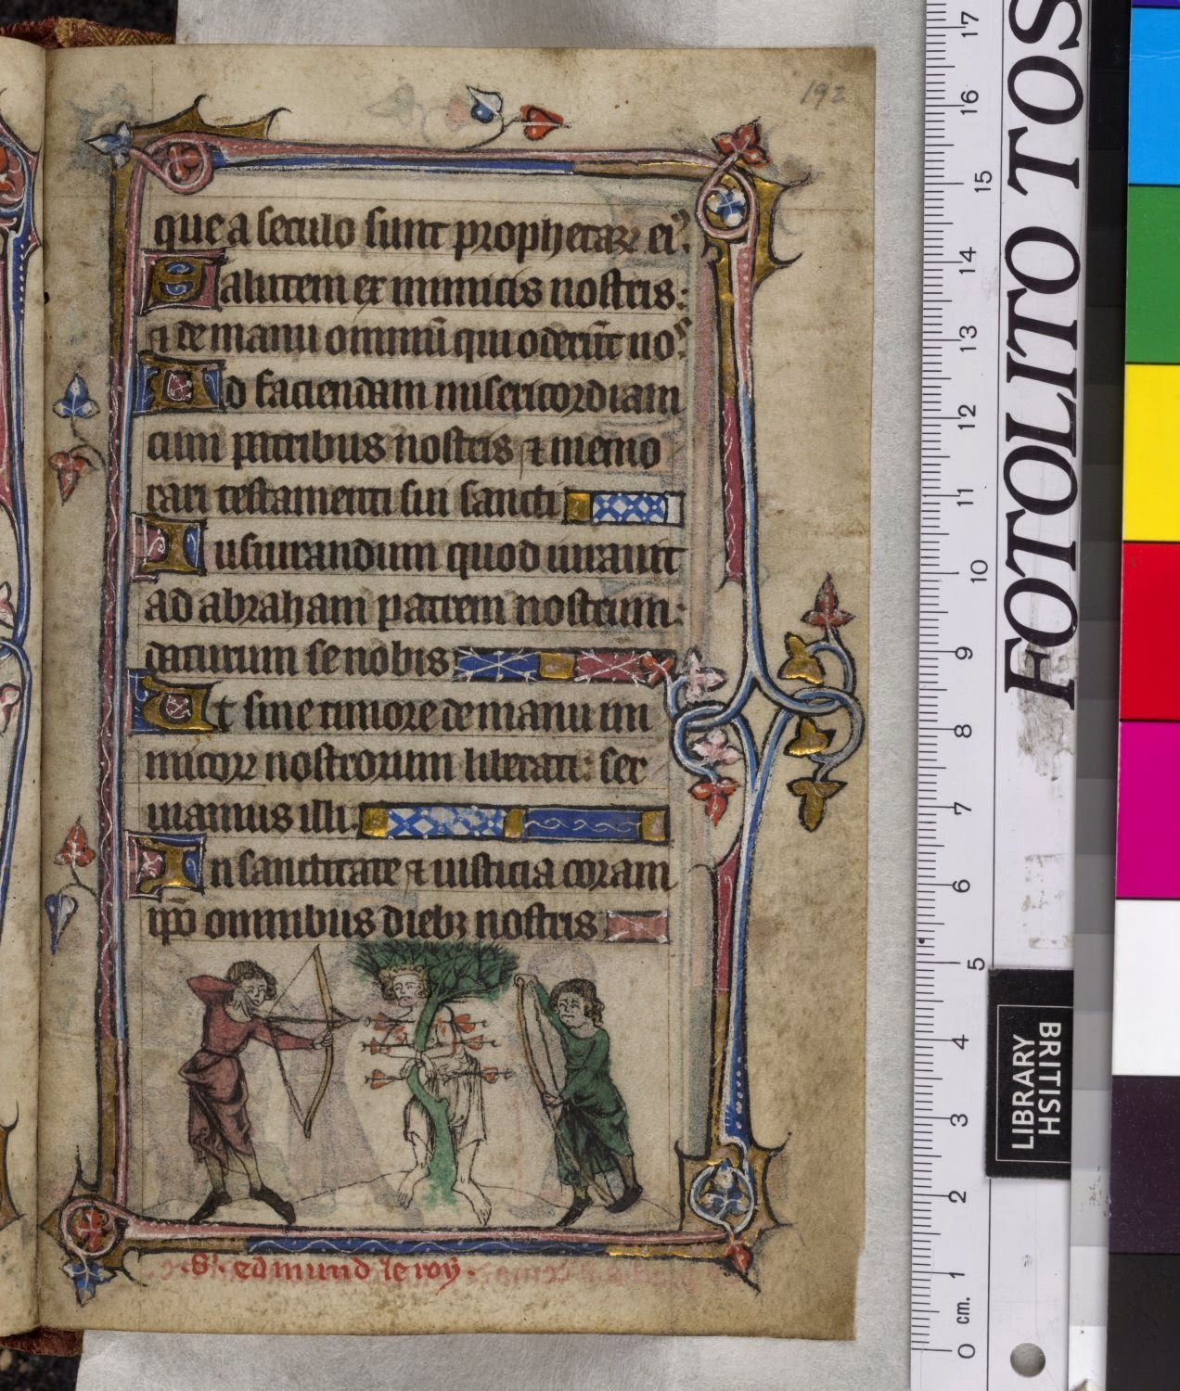1180x1391 pixels.
Task: Click the green swatch on the color chart
Action: click(x=1155, y=274)
